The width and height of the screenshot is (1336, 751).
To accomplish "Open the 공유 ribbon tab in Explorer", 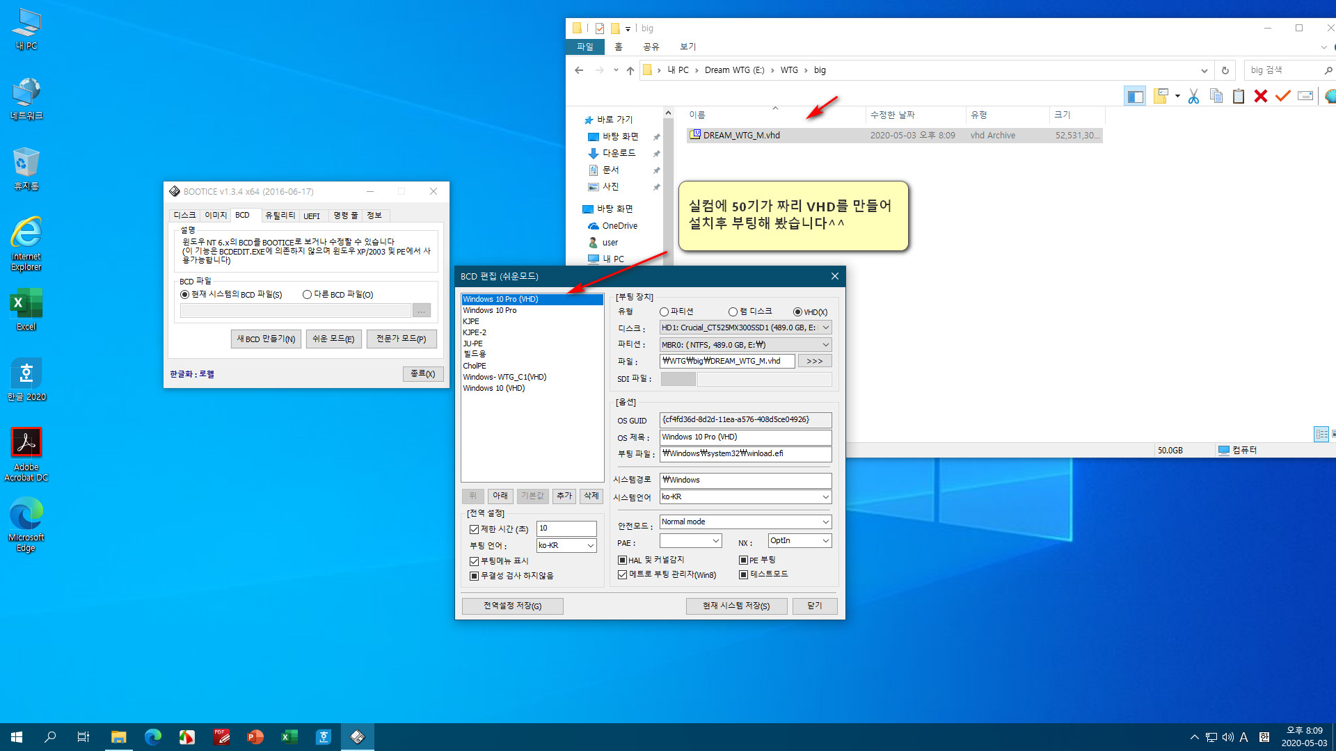I will tap(651, 47).
